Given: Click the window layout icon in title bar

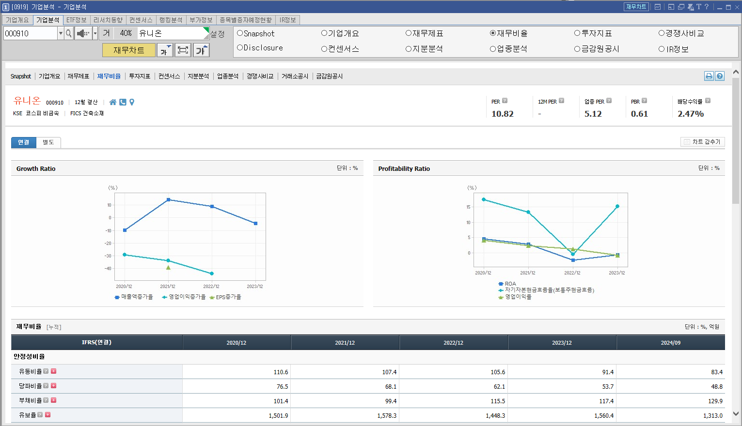Looking at the screenshot, I should click(x=671, y=7).
